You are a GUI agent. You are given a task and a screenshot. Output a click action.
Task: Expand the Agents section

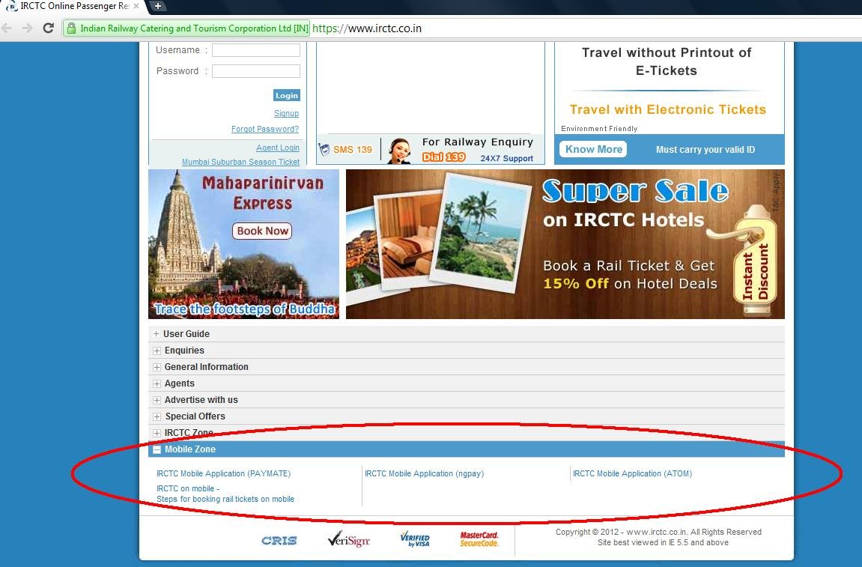[157, 383]
